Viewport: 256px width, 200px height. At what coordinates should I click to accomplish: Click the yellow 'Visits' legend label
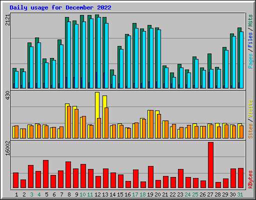click(x=250, y=109)
